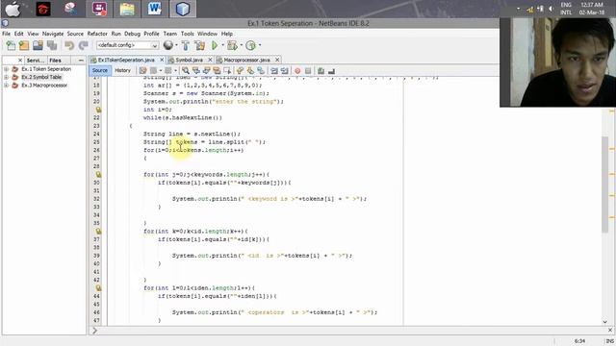This screenshot has height=346, width=616.
Task: Click the editor vertical scrollbar thumb
Action: click(604, 185)
